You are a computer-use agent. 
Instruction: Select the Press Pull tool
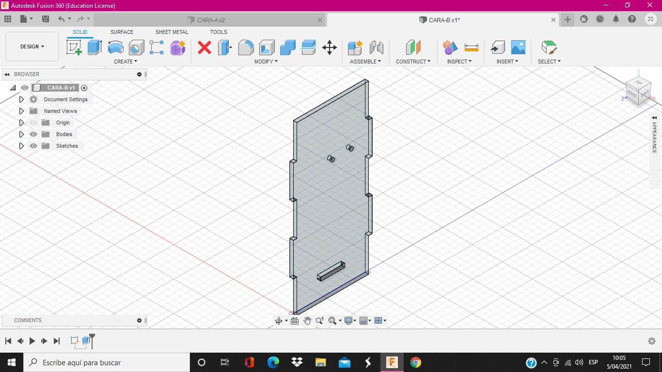(x=225, y=47)
